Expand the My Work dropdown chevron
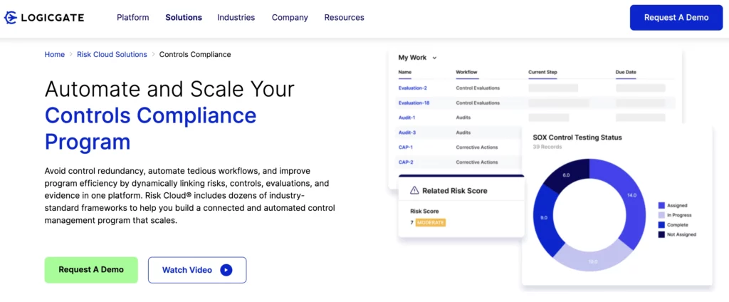Screen dimensions: 729x302 (x=435, y=58)
